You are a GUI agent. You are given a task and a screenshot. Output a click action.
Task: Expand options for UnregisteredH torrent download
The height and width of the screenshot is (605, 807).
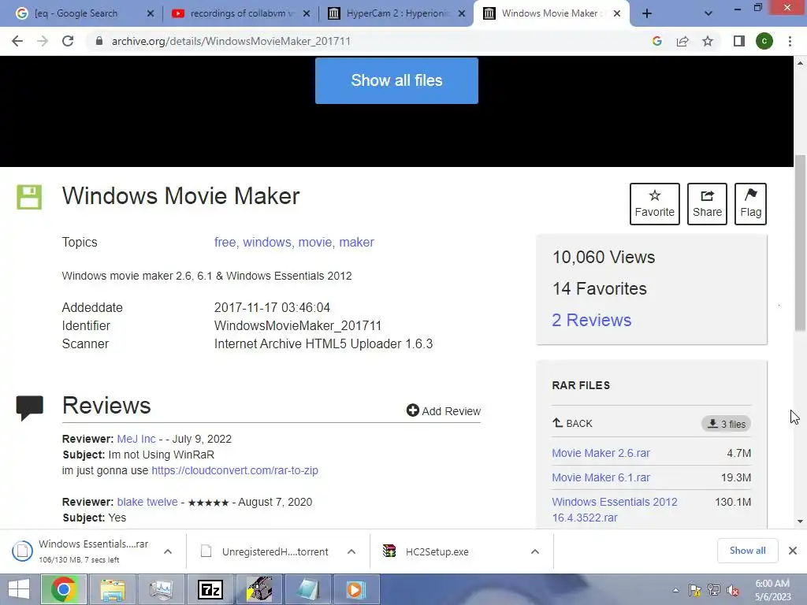point(351,551)
